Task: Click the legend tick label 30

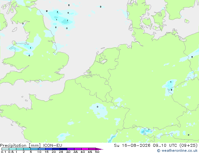Action: pyautogui.click(x=68, y=152)
